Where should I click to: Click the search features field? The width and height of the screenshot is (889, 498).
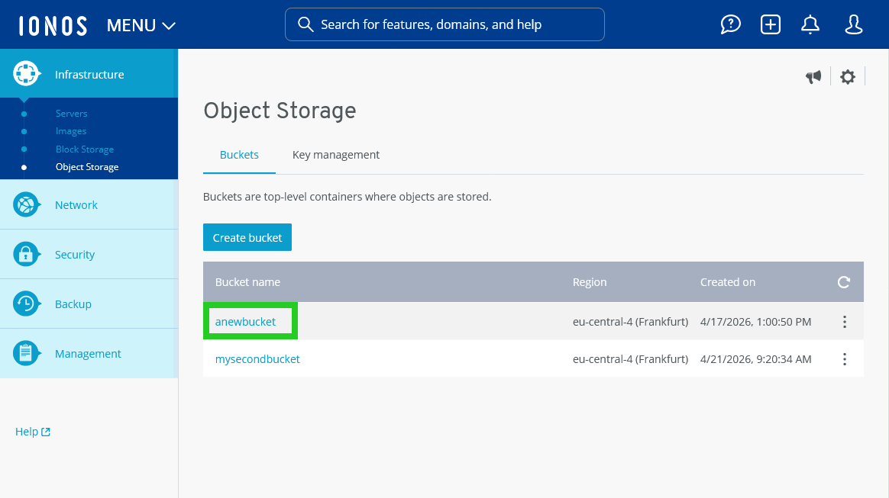coord(444,24)
